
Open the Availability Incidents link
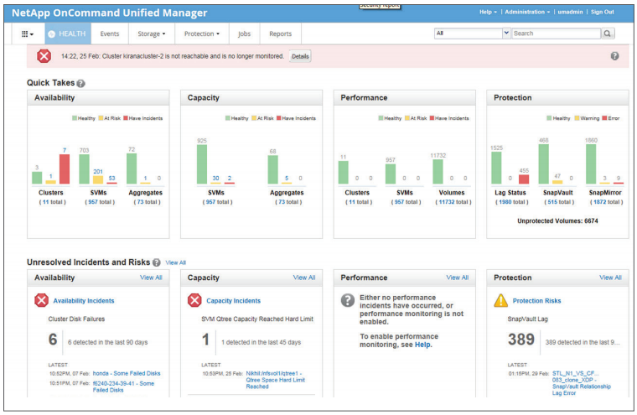(x=84, y=301)
